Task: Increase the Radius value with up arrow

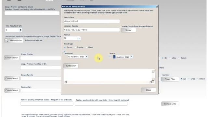Action: (x=79, y=38)
